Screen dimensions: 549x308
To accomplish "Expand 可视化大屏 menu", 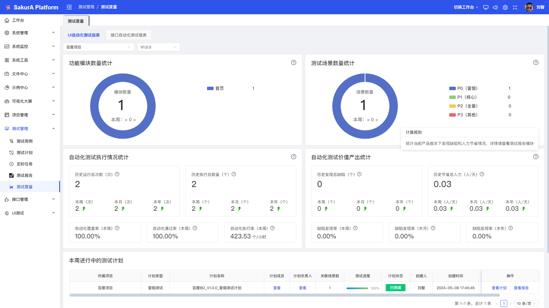I will click(x=30, y=101).
